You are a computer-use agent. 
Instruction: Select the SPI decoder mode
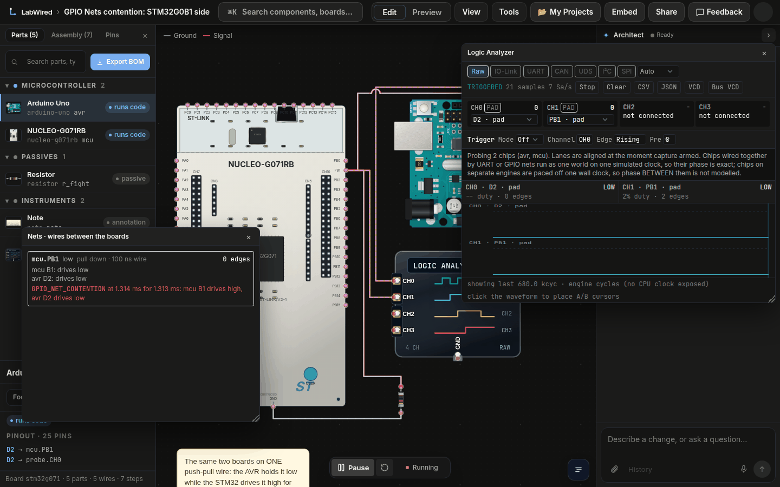627,71
